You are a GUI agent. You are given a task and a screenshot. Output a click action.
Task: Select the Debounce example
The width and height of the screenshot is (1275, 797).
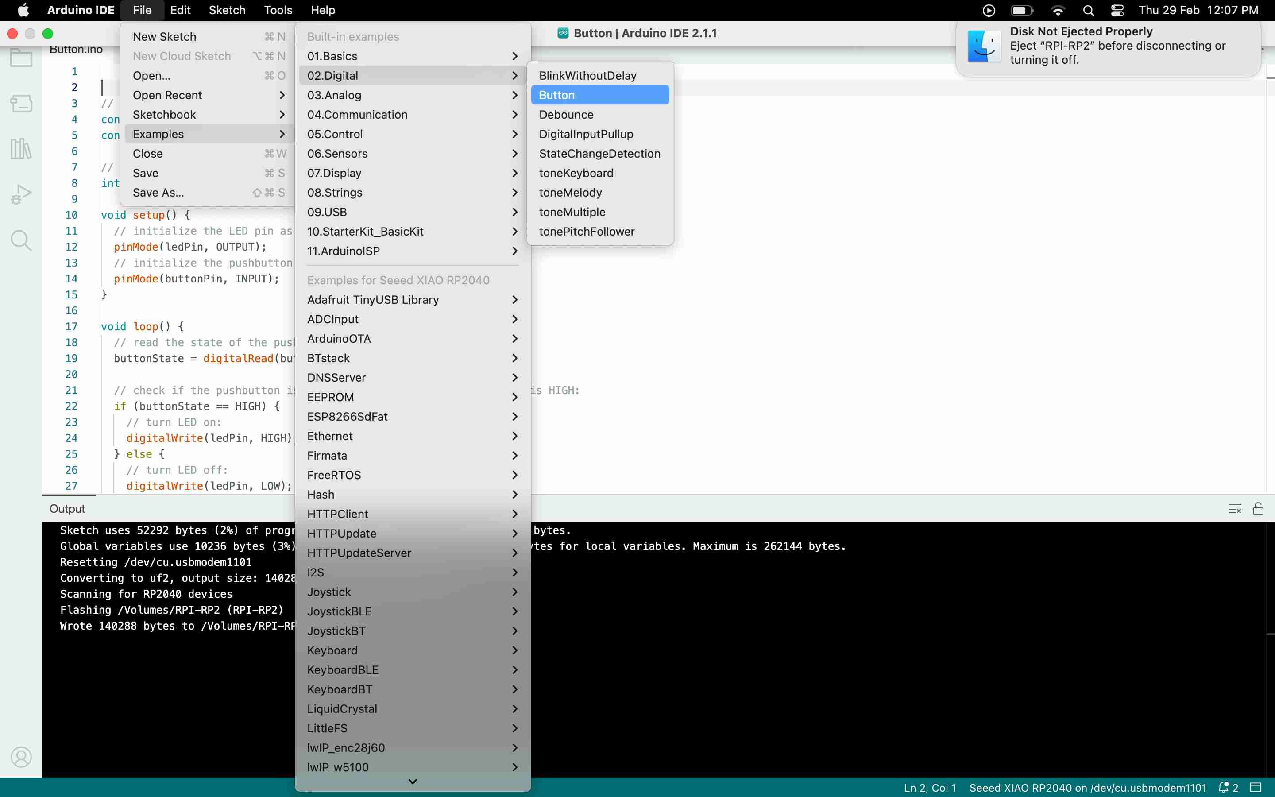(x=600, y=114)
